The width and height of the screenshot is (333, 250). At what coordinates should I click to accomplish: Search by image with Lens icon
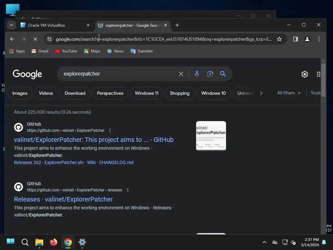pos(210,74)
